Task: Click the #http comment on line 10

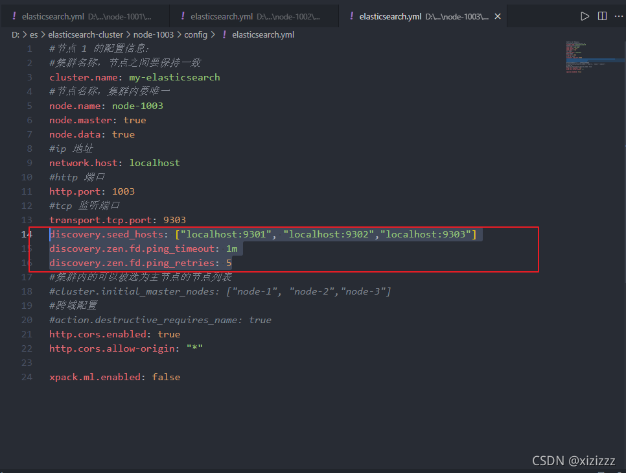Action: pyautogui.click(x=77, y=178)
